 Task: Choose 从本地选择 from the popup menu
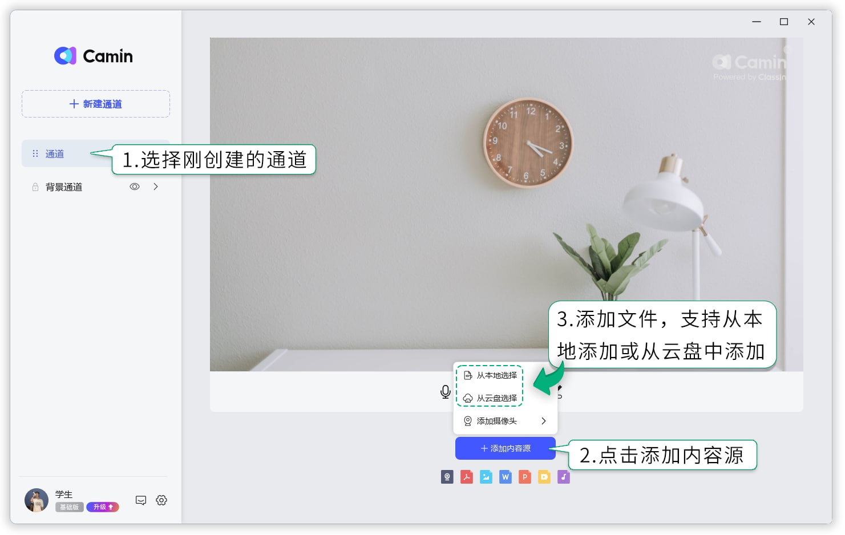[490, 375]
